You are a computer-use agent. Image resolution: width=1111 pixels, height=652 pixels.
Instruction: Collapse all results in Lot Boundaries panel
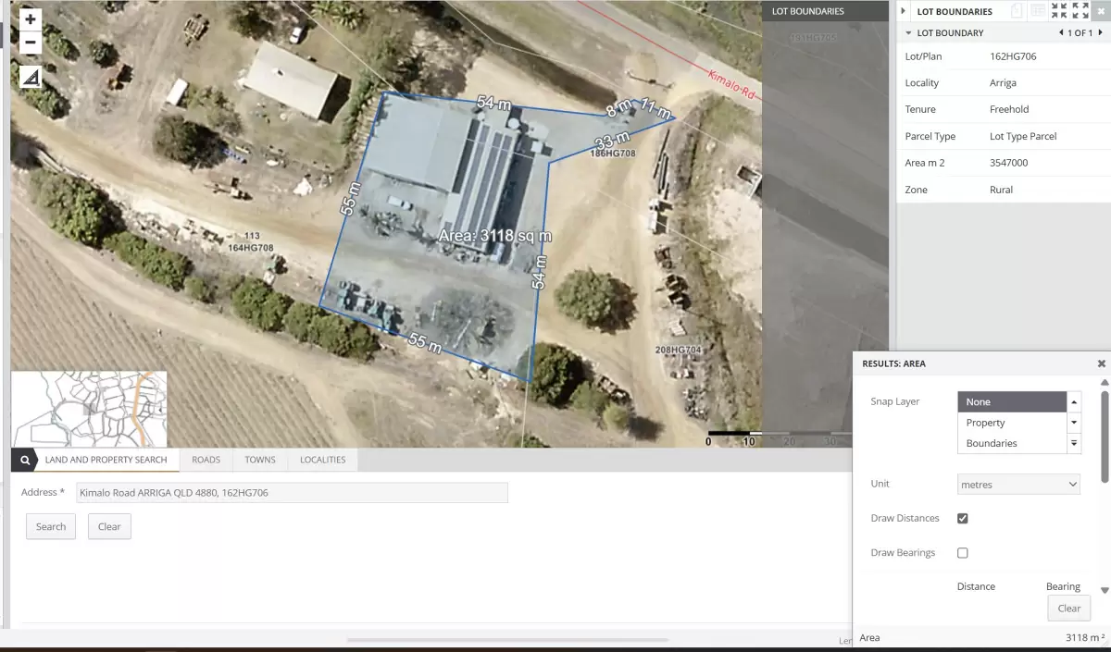coord(1059,11)
